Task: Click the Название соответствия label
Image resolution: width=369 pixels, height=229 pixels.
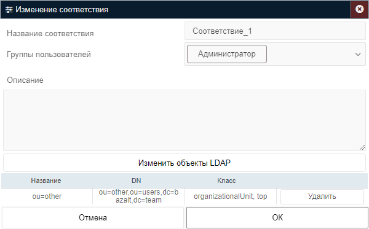Action: 50,34
